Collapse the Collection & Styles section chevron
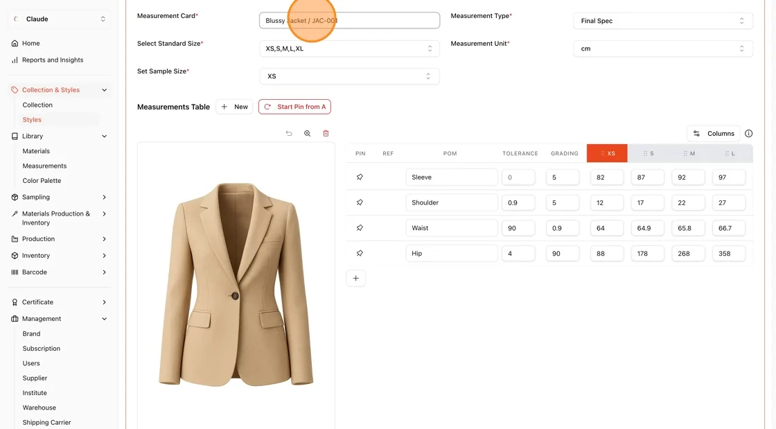 [x=105, y=90]
